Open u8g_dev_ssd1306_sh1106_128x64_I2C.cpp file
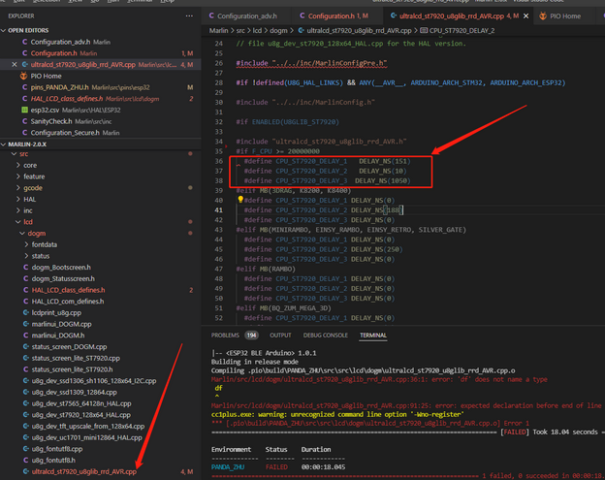Screen dimensions: 605x480 pyautogui.click(x=94, y=381)
